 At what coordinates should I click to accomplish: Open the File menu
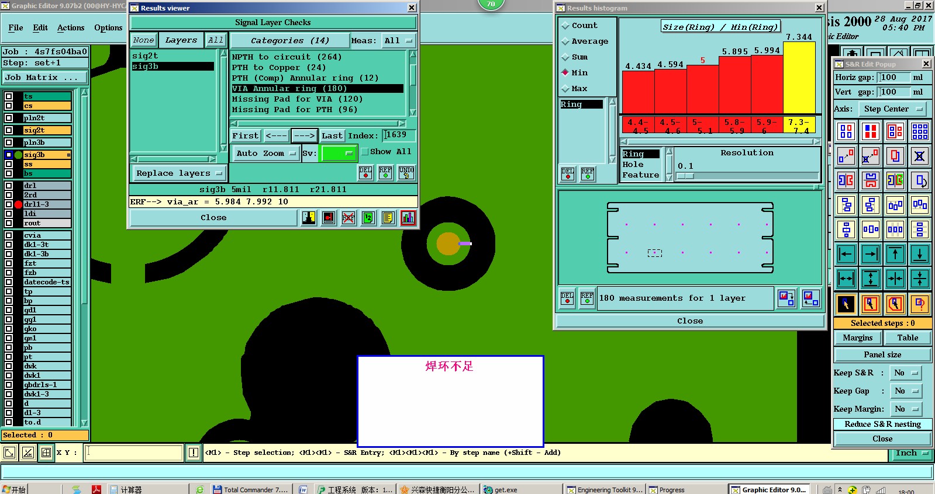click(x=16, y=28)
